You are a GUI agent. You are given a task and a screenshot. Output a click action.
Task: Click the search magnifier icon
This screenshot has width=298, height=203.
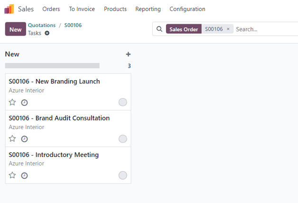159,29
